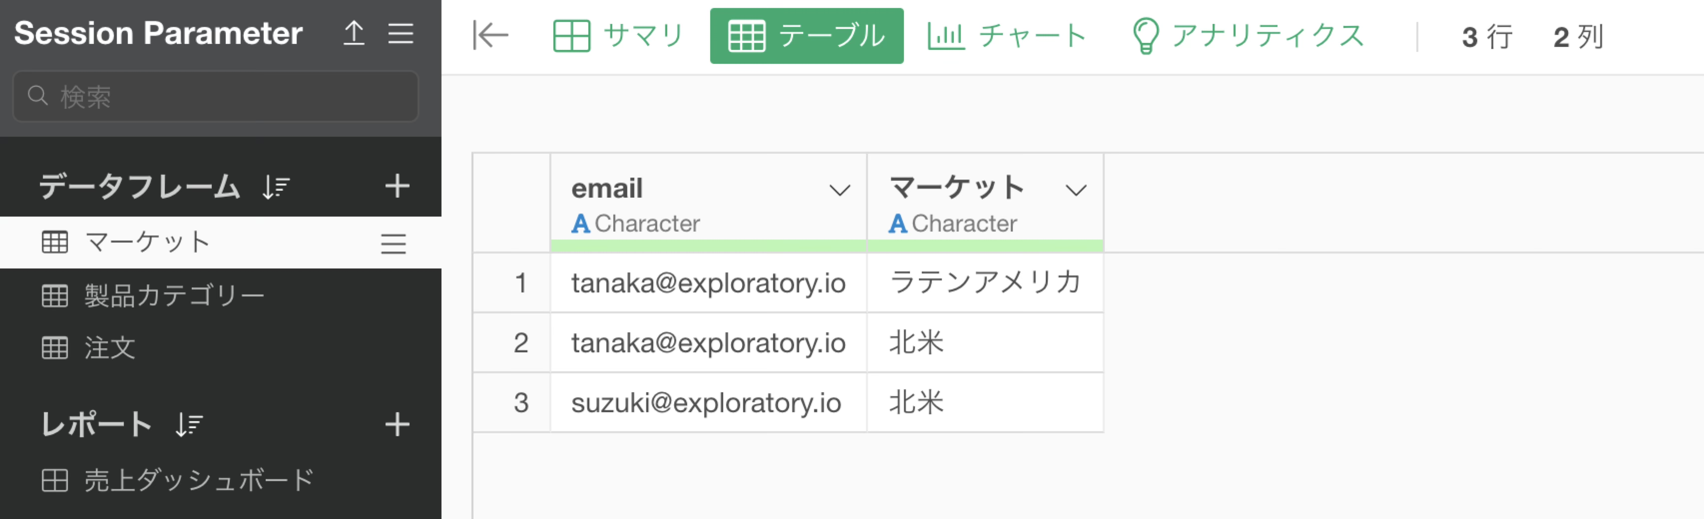Sort the report list

click(189, 425)
